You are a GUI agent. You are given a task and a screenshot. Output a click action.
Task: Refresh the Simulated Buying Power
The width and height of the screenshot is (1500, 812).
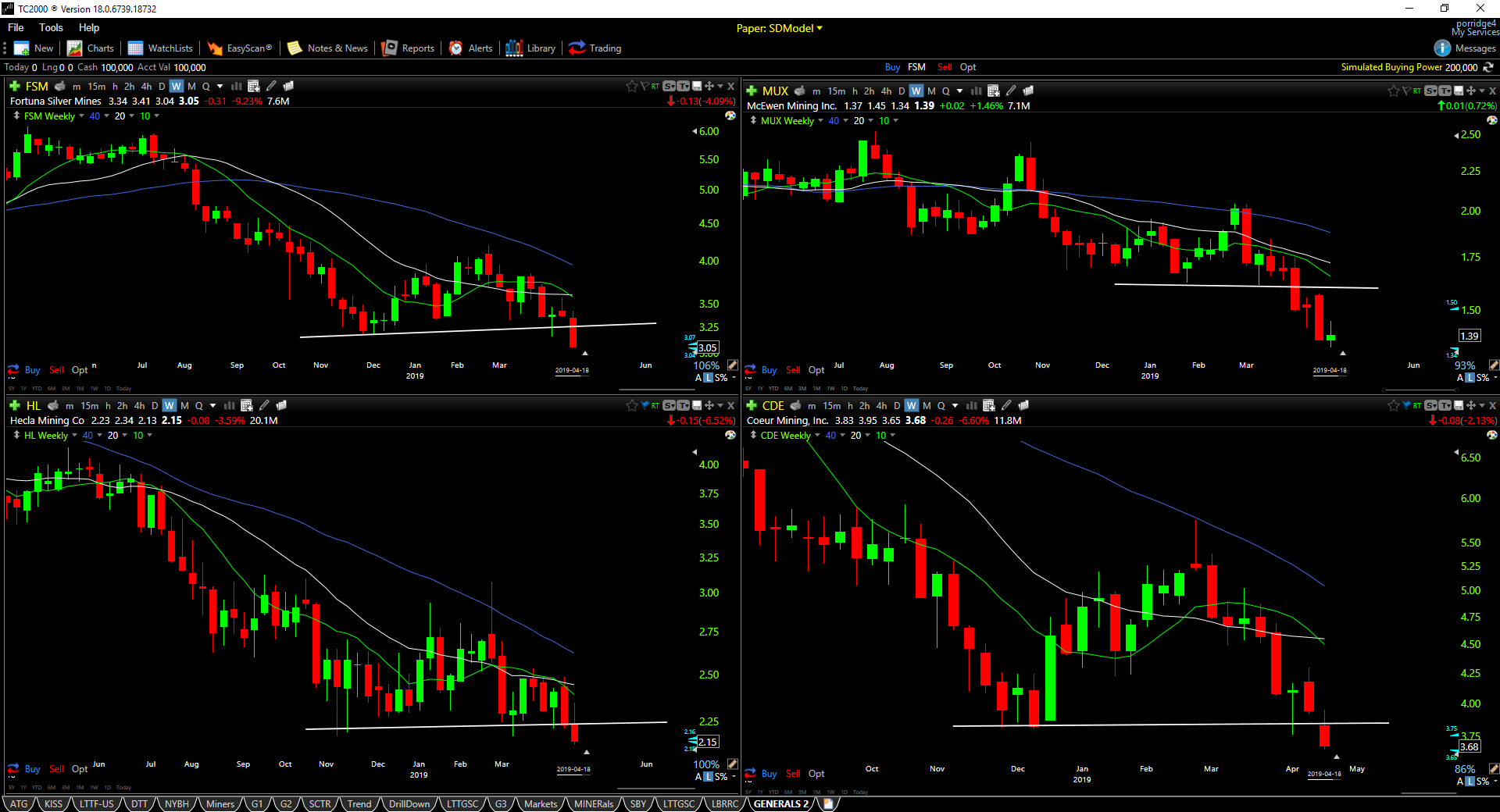pos(1489,67)
